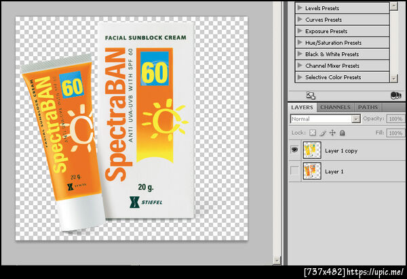Image resolution: width=407 pixels, height=279 pixels.
Task: Hide the Layer 1 copy layer
Action: pos(294,150)
